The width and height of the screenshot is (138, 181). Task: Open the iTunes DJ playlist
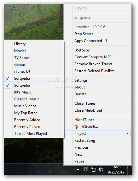point(34,72)
